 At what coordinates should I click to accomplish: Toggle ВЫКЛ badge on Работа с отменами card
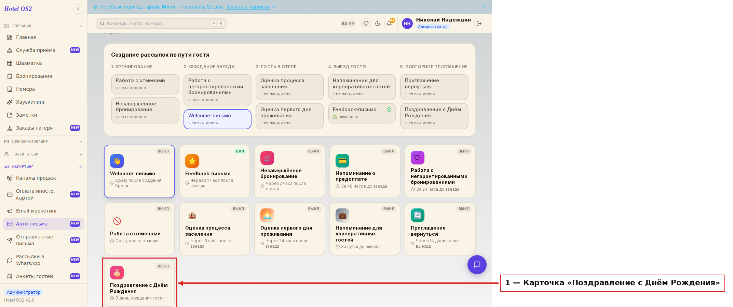(x=163, y=209)
